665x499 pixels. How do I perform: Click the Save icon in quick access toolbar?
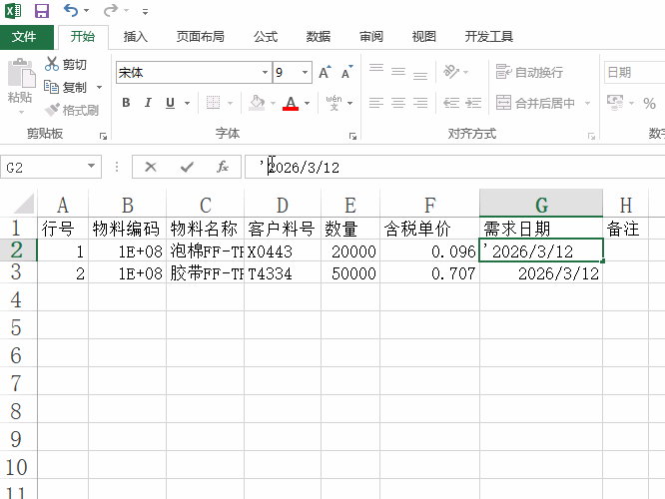click(42, 11)
